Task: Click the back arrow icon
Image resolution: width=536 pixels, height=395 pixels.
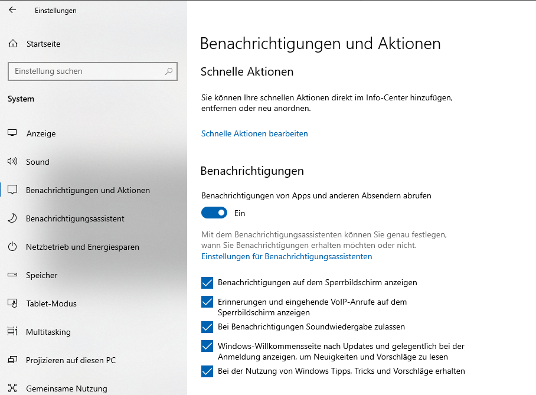Action: [x=12, y=10]
